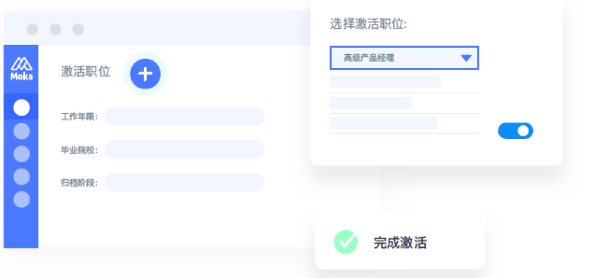
Task: Turn off the blue toggle switch
Action: (515, 131)
